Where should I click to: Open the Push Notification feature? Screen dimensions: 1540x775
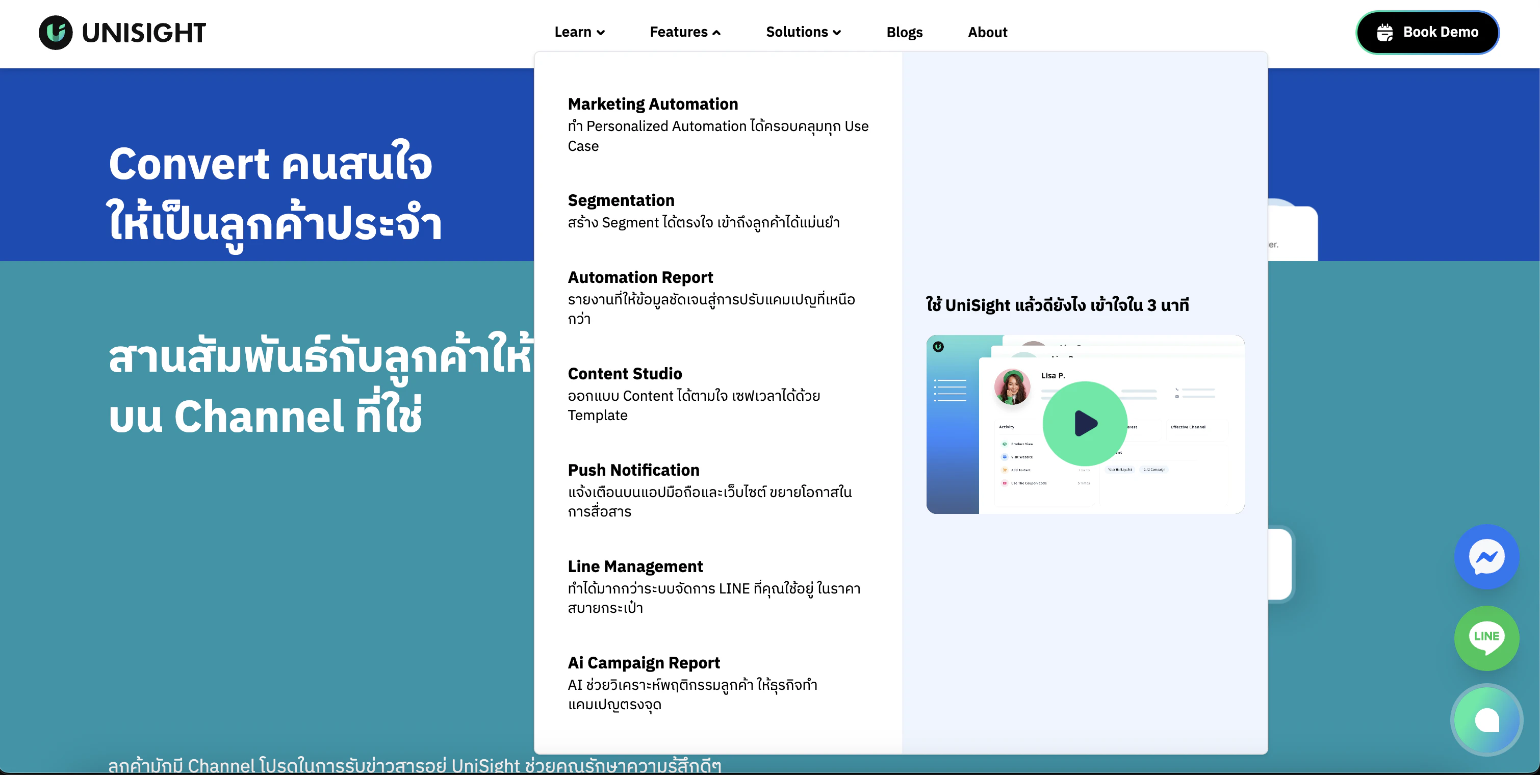634,470
